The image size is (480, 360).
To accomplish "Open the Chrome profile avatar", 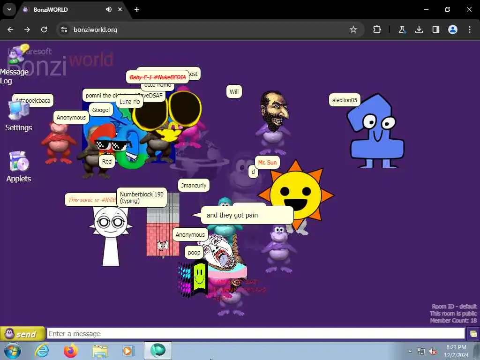I will click(x=453, y=30).
